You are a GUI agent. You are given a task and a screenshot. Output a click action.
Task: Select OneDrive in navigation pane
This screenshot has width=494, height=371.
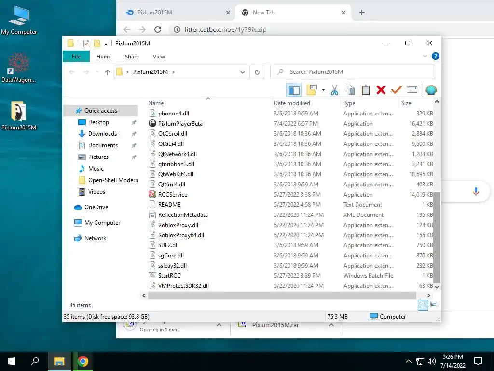tap(96, 207)
